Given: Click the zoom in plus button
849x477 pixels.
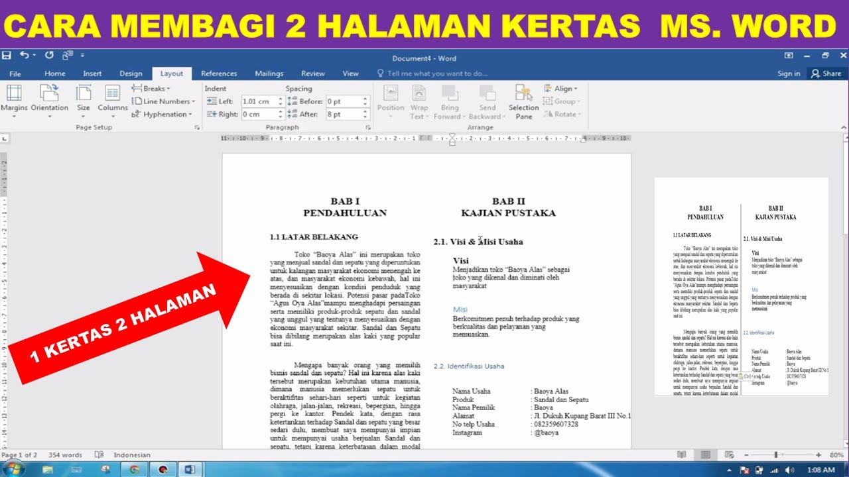Looking at the screenshot, I should 818,455.
